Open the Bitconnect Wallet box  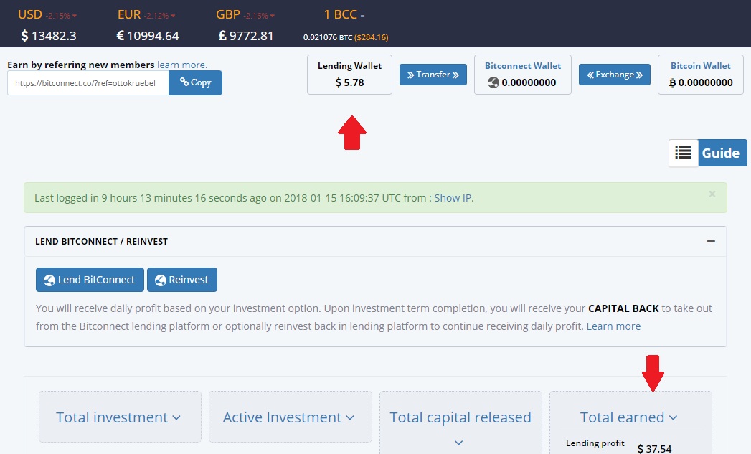pos(522,74)
